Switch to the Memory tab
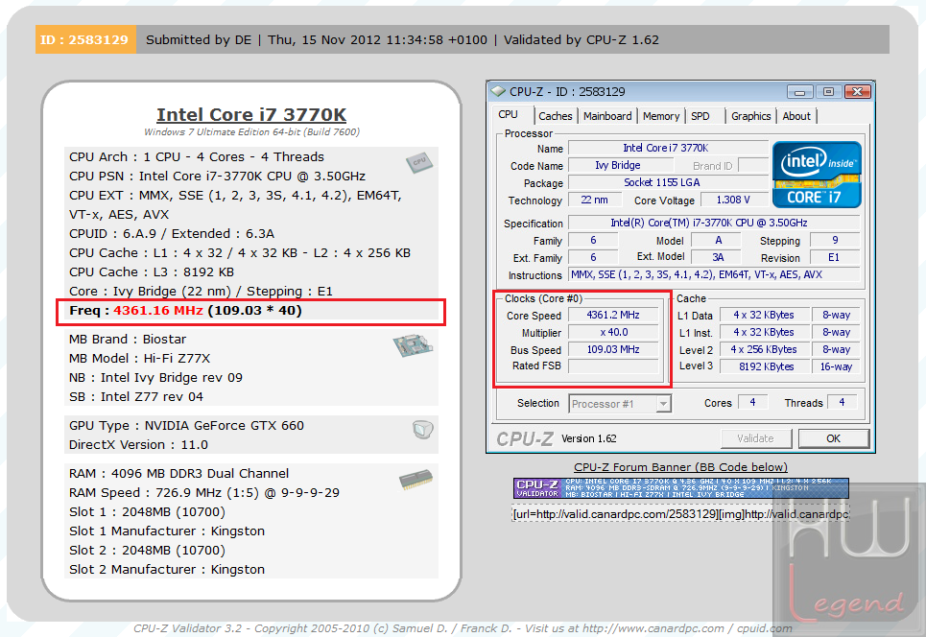Viewport: 926px width, 637px height. tap(661, 116)
